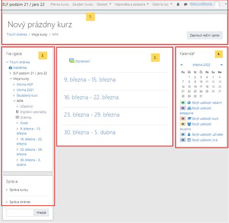Screen dimensions: 229x223
Task: Click the Oznámení forum icon
Action: pos(72,60)
